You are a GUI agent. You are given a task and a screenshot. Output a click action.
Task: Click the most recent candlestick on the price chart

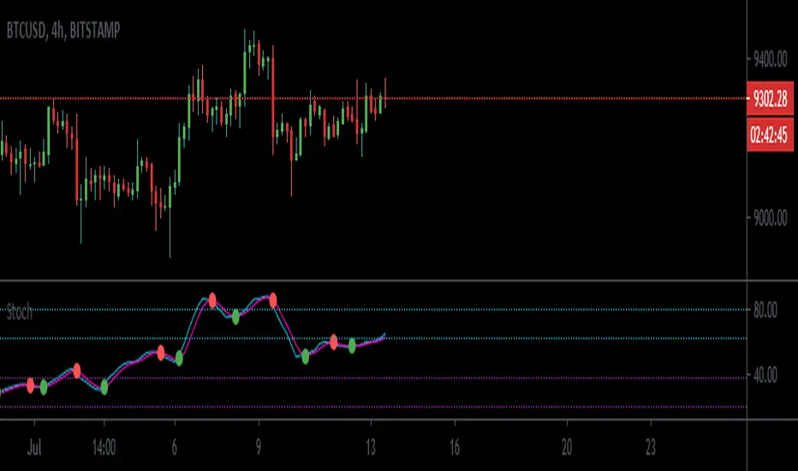coord(385,93)
